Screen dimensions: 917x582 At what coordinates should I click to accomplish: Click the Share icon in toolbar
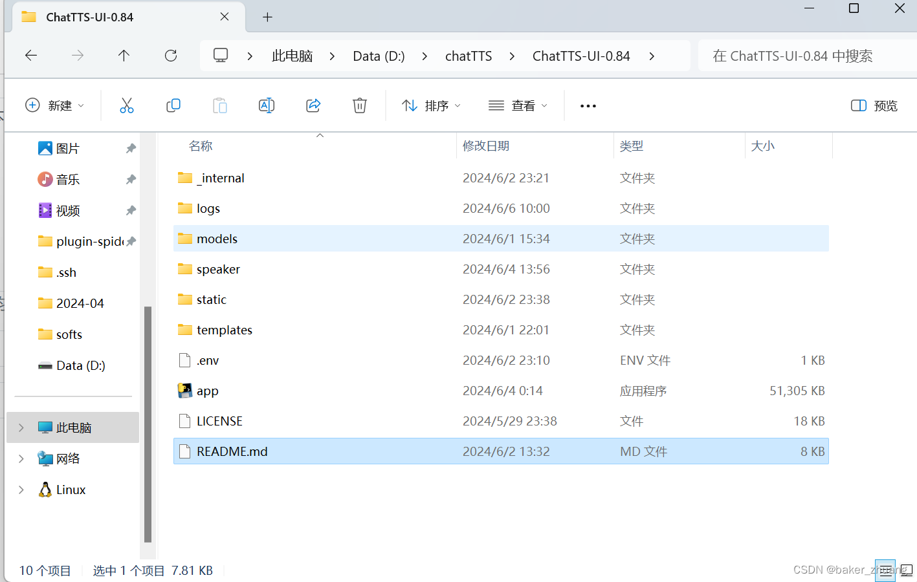pyautogui.click(x=313, y=105)
